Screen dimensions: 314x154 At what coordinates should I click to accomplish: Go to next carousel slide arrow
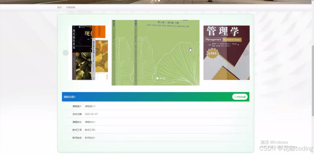pos(246,53)
